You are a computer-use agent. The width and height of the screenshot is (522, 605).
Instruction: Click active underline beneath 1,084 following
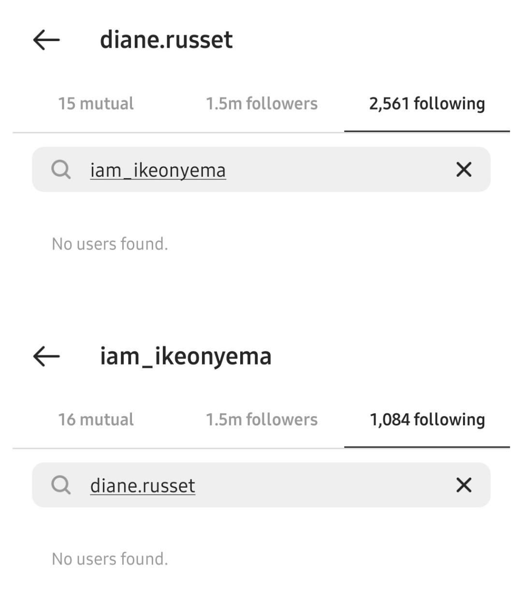pyautogui.click(x=427, y=447)
